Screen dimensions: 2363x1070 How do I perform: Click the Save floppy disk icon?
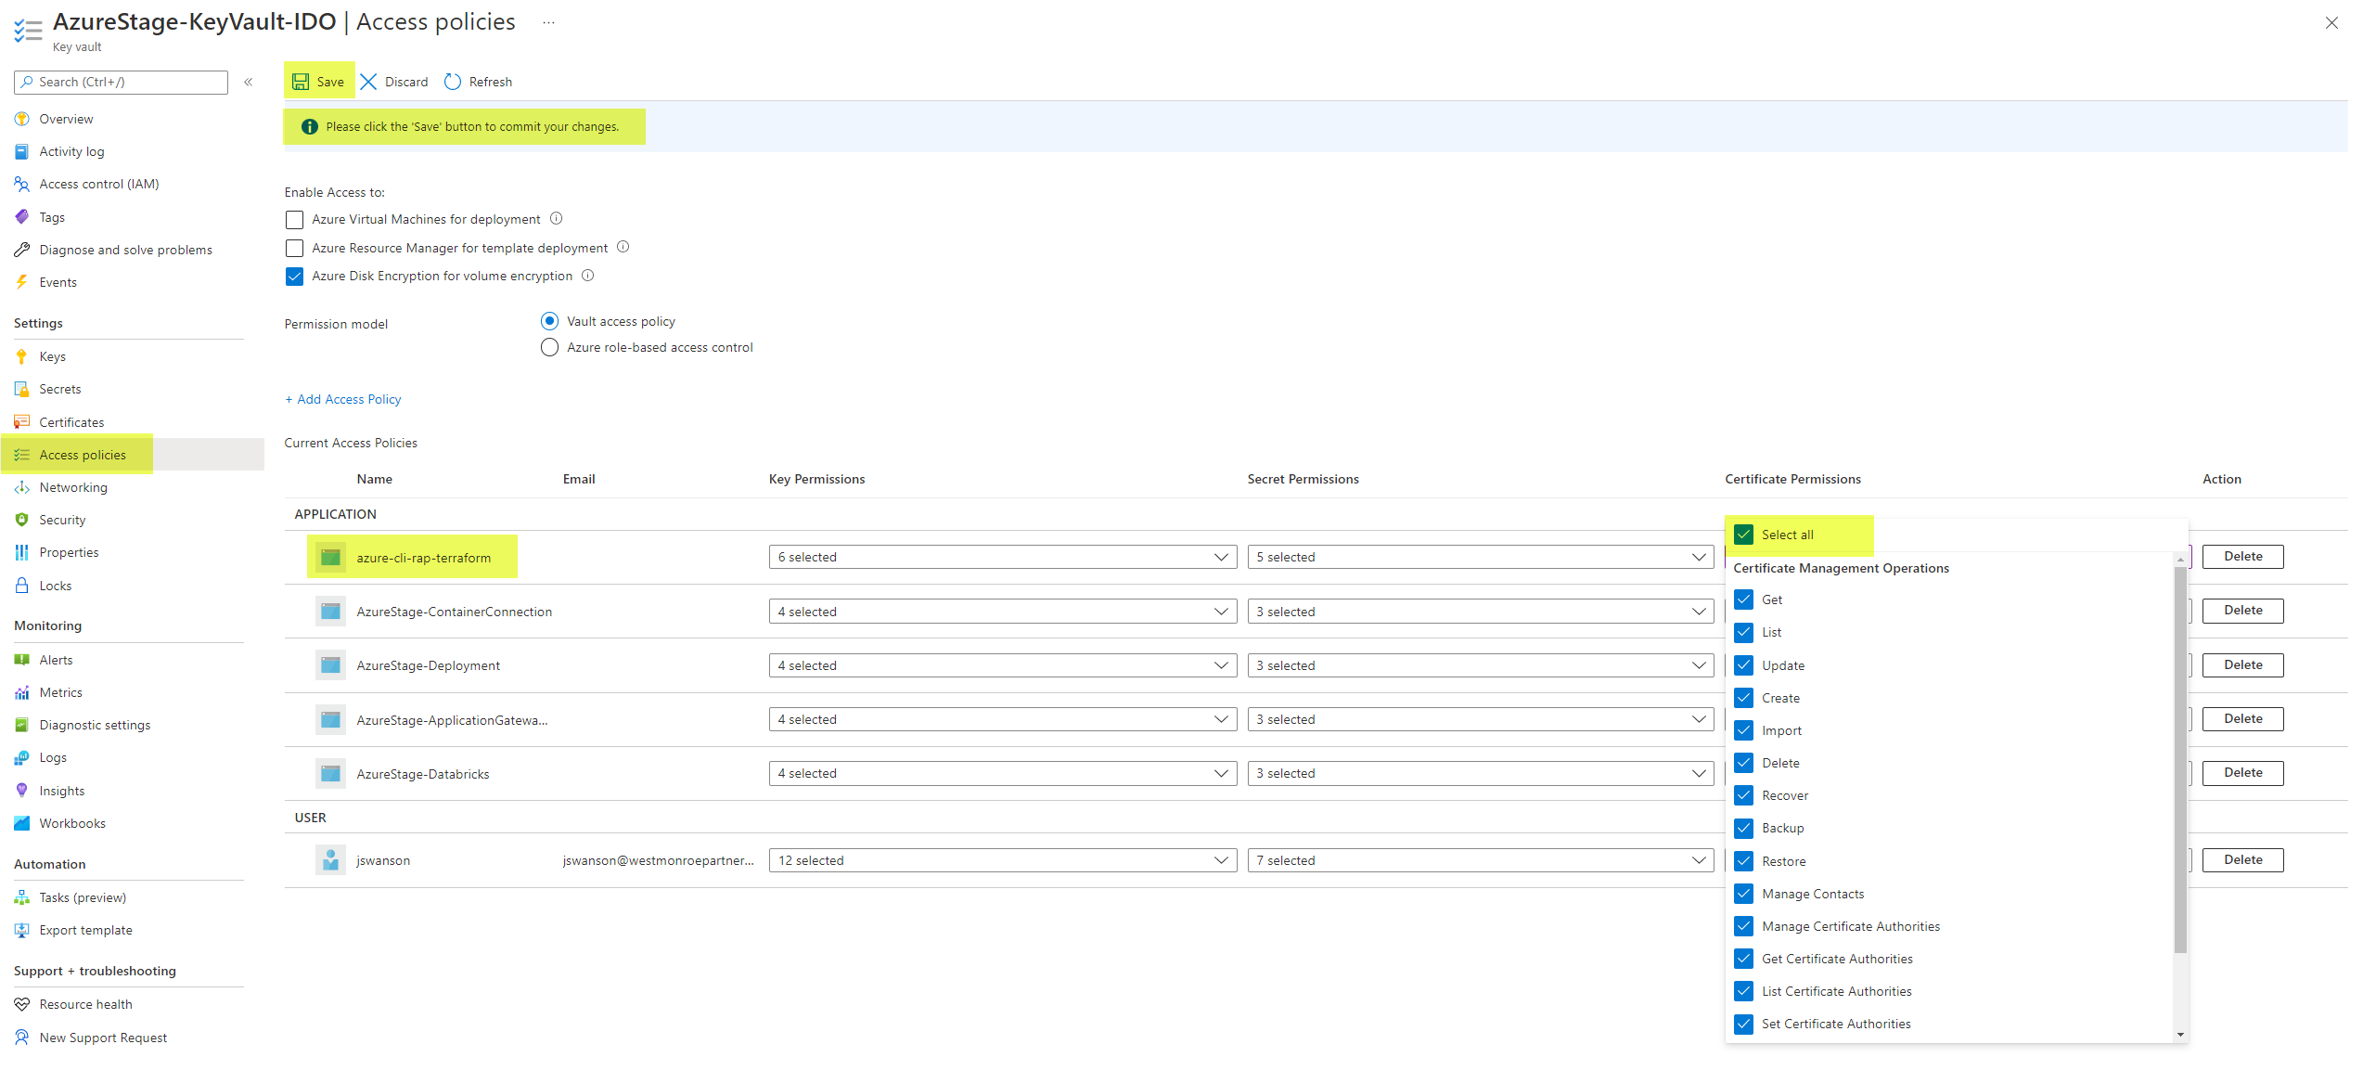click(301, 82)
